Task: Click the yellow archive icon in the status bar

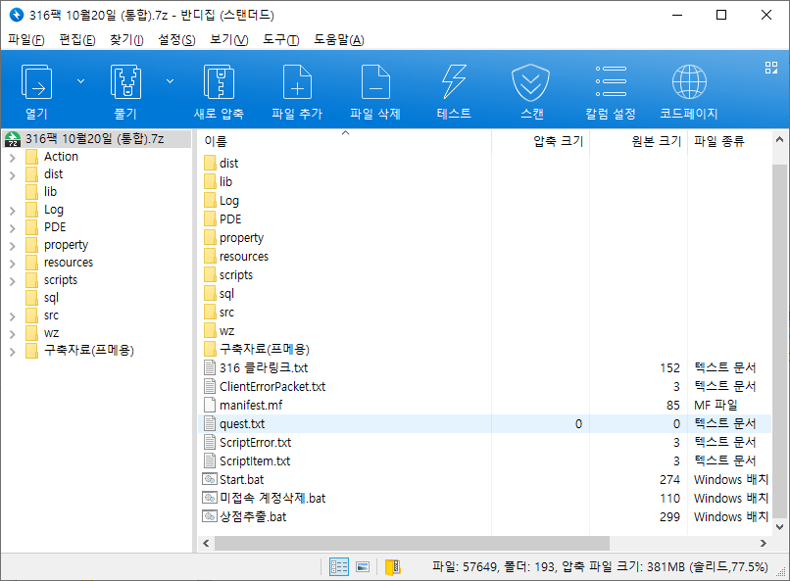Action: point(393,567)
